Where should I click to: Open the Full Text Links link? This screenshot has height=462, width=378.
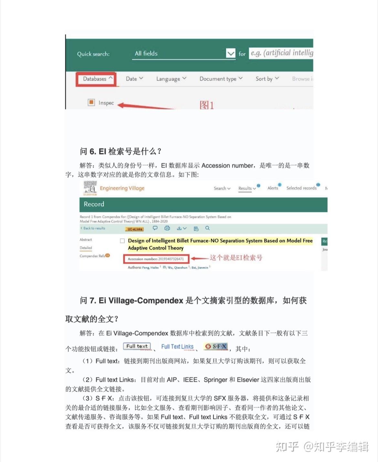click(x=177, y=347)
